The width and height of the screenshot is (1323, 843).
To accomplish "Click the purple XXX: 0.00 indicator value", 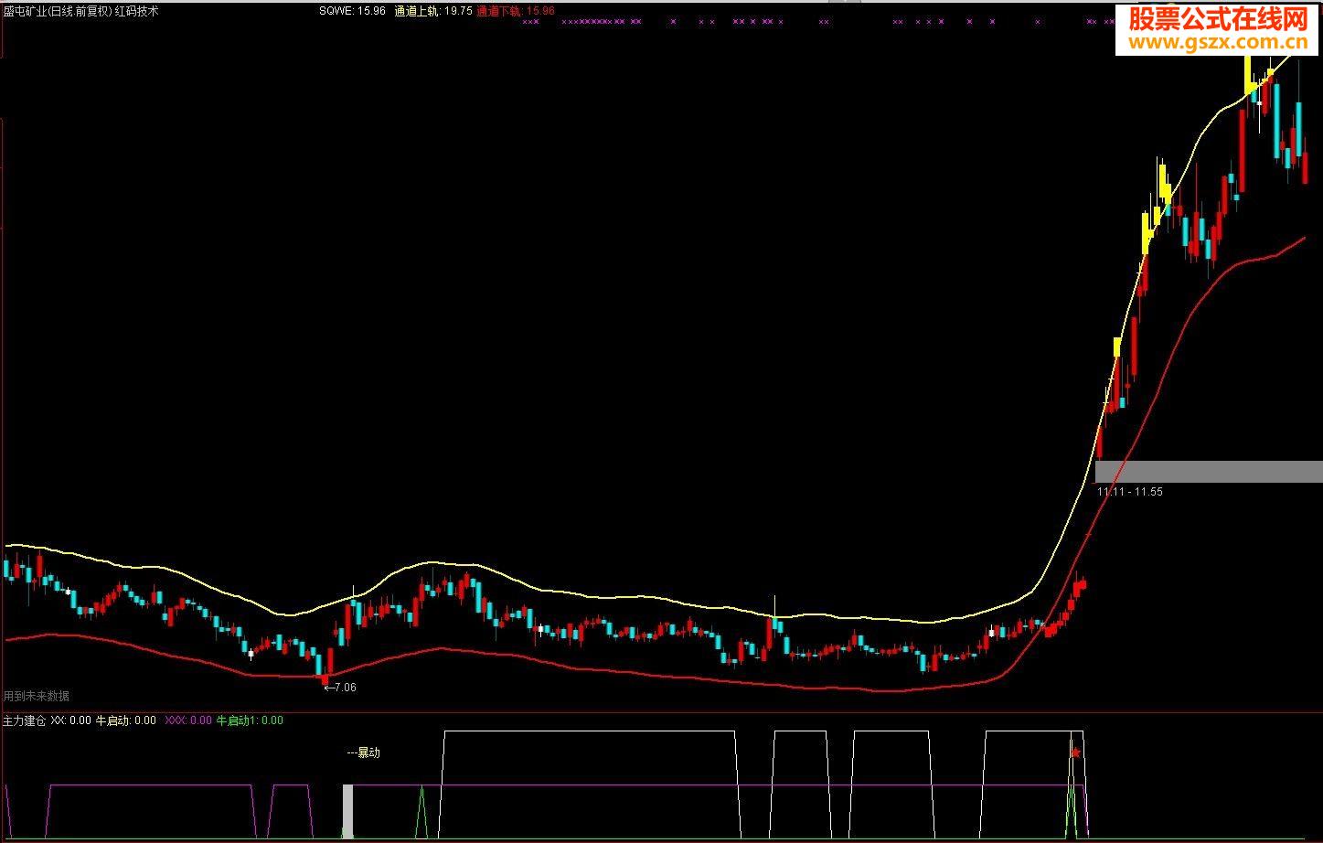I will click(x=188, y=720).
